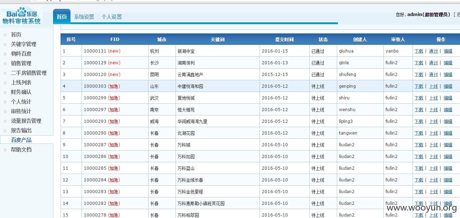Open 帮助文档 sidebar item

(21, 149)
